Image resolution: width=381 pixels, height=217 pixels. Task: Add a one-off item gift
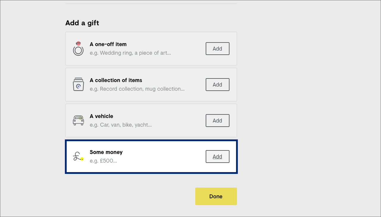click(x=217, y=49)
